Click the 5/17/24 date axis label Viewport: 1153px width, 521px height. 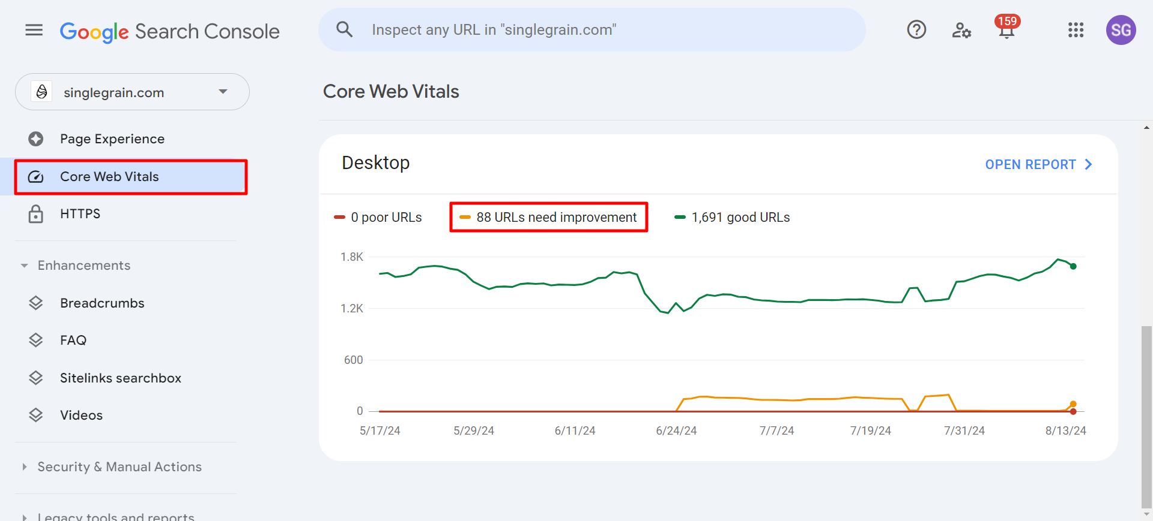380,430
